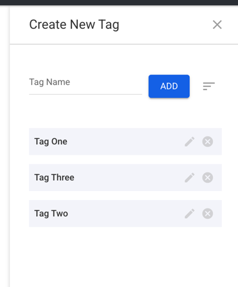This screenshot has width=238, height=287.
Task: Select the Tag One row
Action: [x=125, y=142]
